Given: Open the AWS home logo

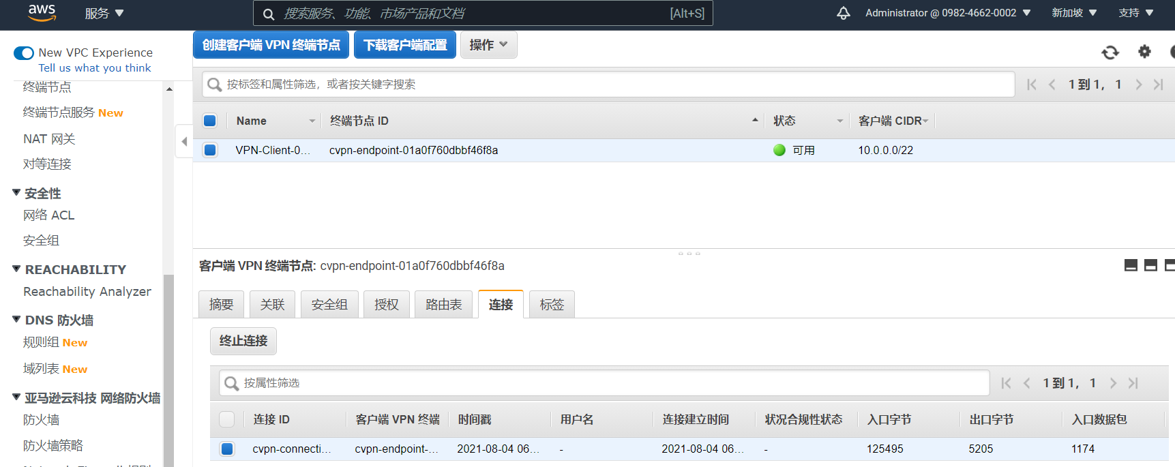Looking at the screenshot, I should tap(42, 12).
